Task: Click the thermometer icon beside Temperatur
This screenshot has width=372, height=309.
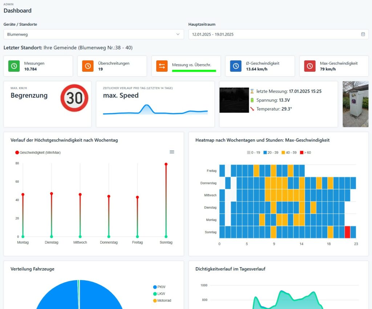Action: coord(252,109)
